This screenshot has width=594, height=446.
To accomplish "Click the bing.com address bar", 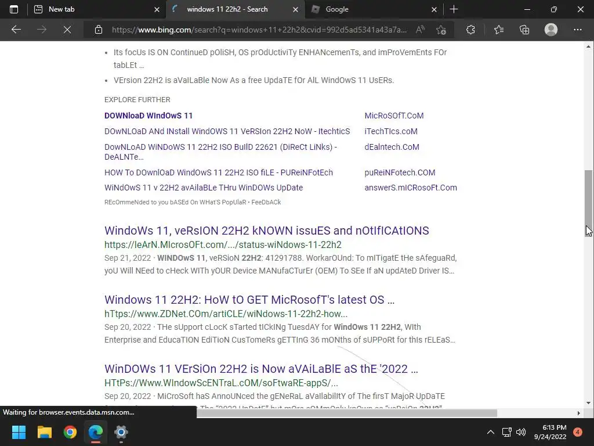I will (x=259, y=30).
